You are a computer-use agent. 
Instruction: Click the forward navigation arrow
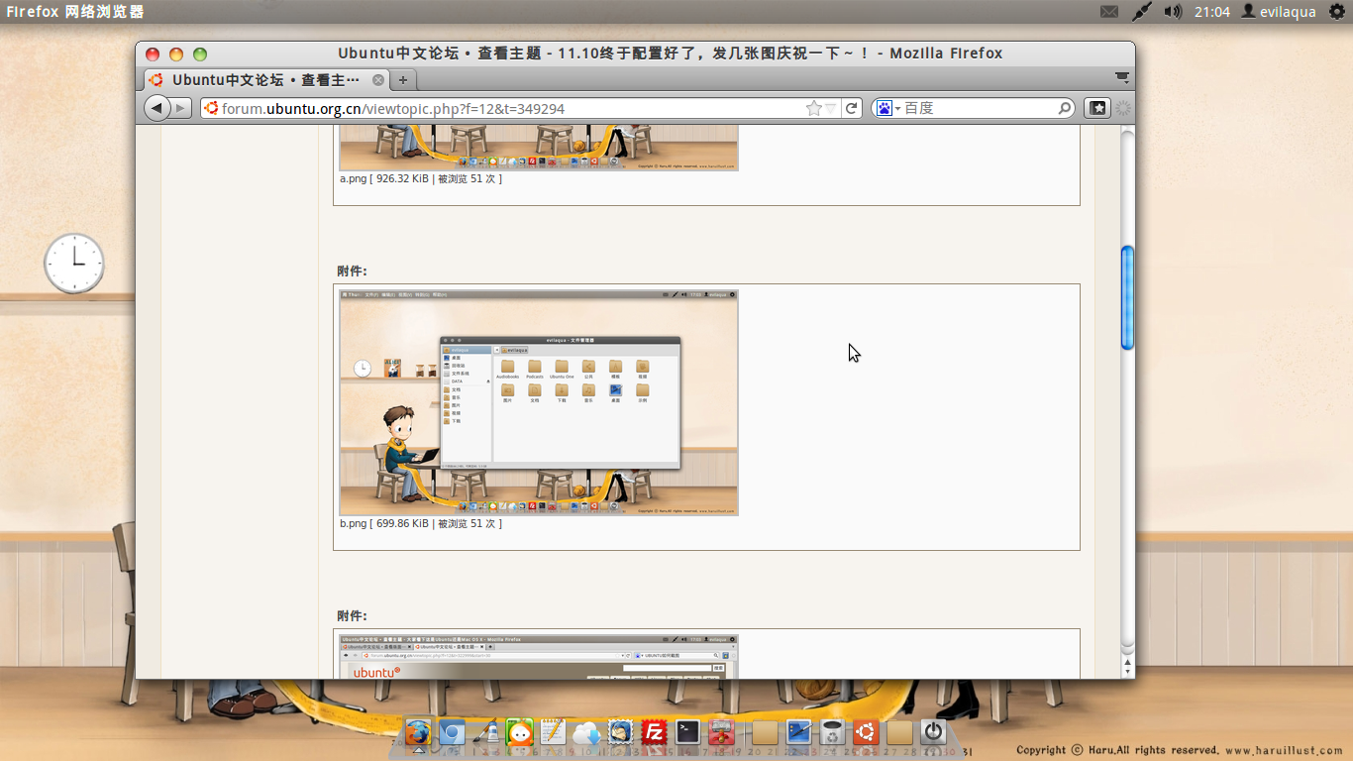click(181, 108)
